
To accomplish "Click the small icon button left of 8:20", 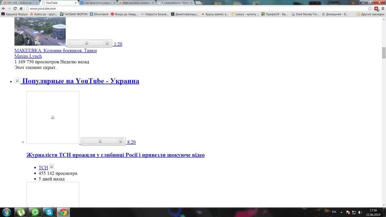I will click(120, 141).
